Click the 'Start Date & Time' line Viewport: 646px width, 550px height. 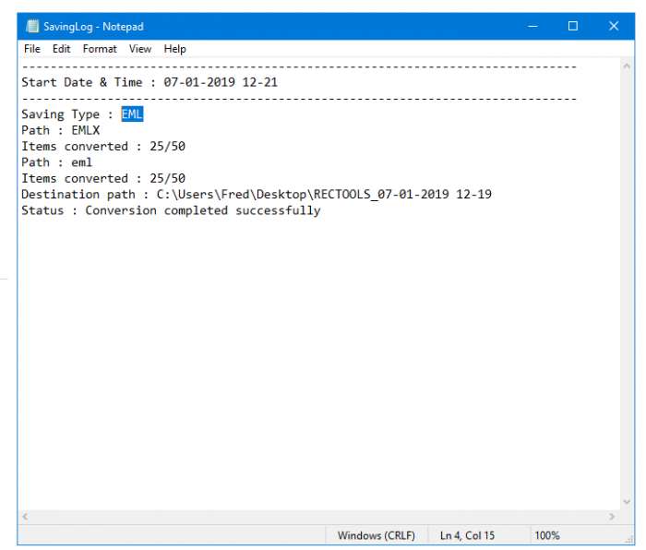pyautogui.click(x=150, y=82)
